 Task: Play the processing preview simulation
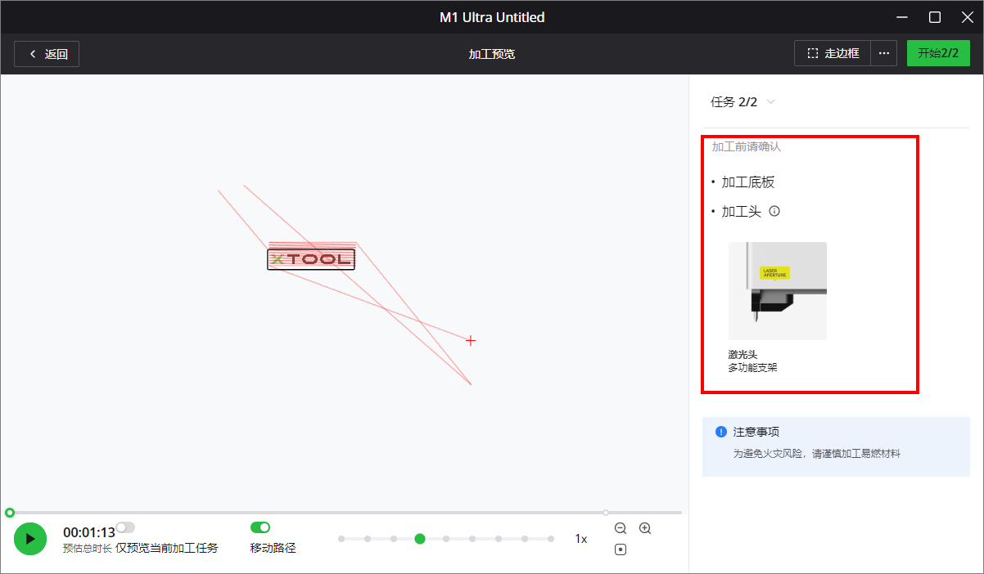[30, 539]
